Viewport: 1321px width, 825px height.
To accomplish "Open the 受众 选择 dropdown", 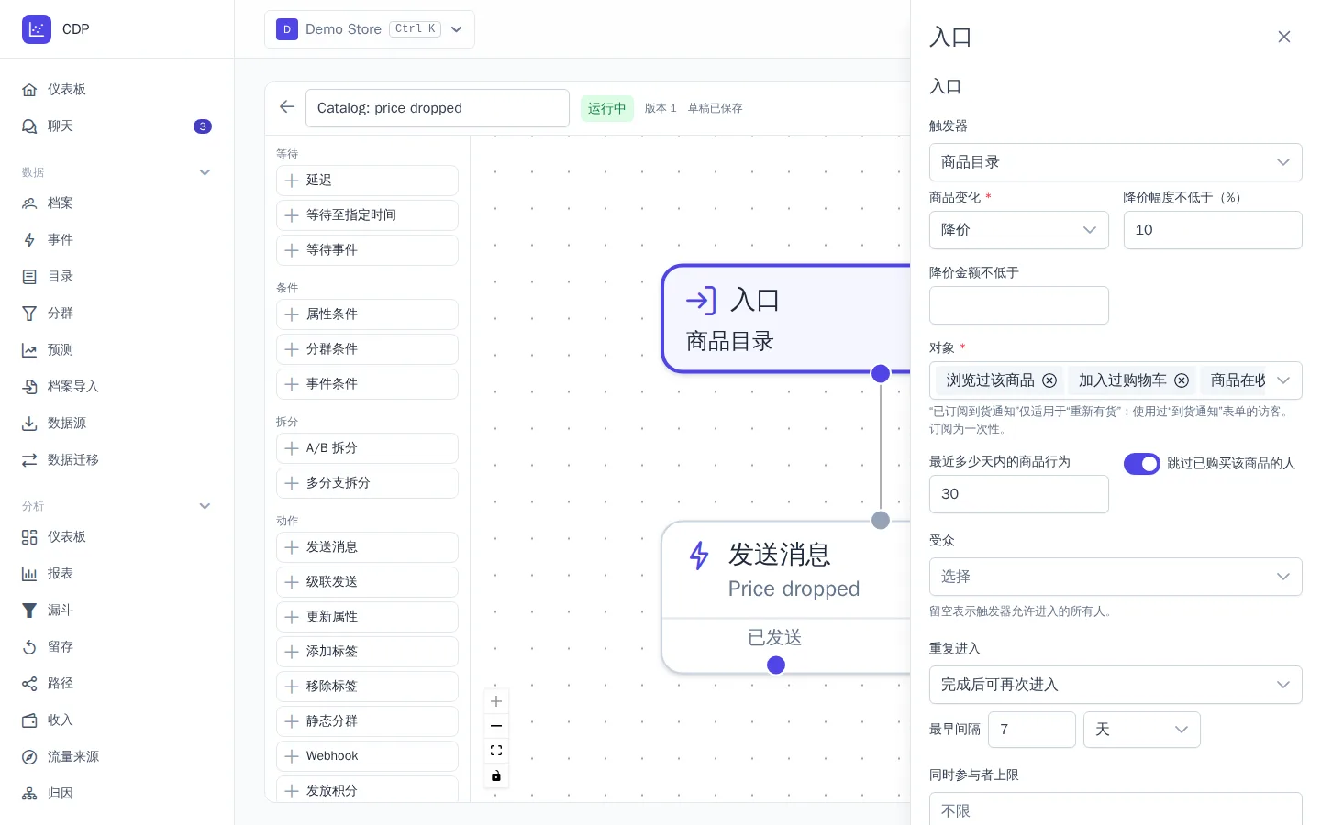I will 1116,577.
